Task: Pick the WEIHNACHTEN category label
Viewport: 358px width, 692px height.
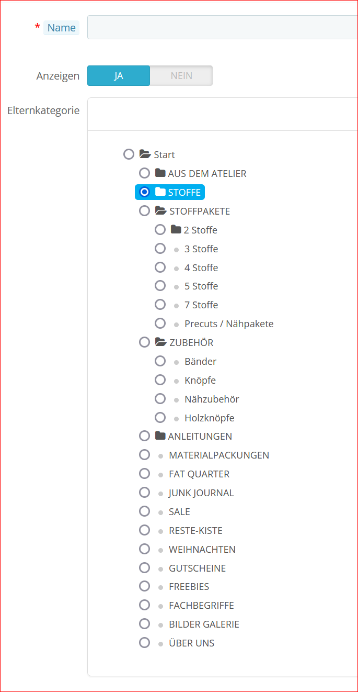Action: (x=202, y=549)
